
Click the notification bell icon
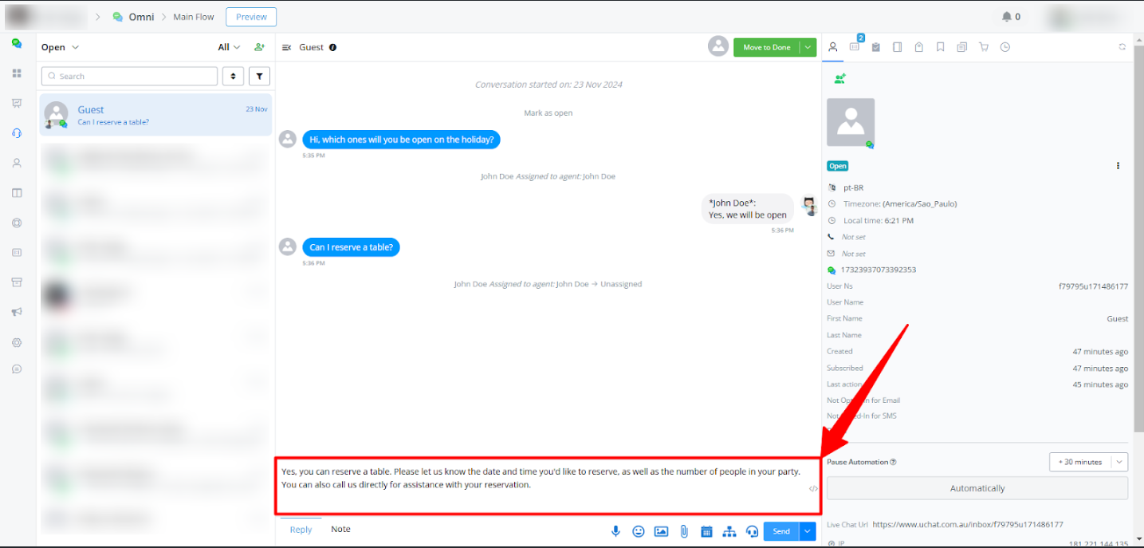point(1007,17)
